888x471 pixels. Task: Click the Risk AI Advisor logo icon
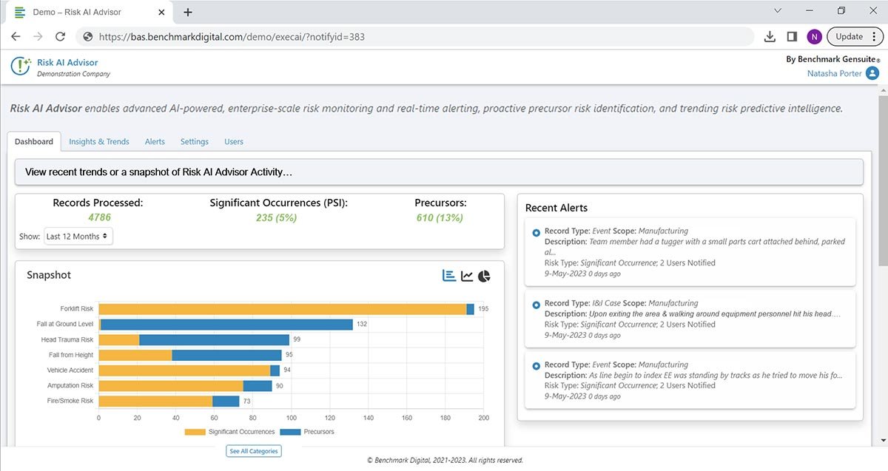tap(21, 67)
